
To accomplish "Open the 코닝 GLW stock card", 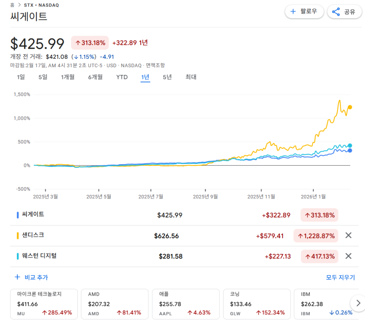I will 256,304.
